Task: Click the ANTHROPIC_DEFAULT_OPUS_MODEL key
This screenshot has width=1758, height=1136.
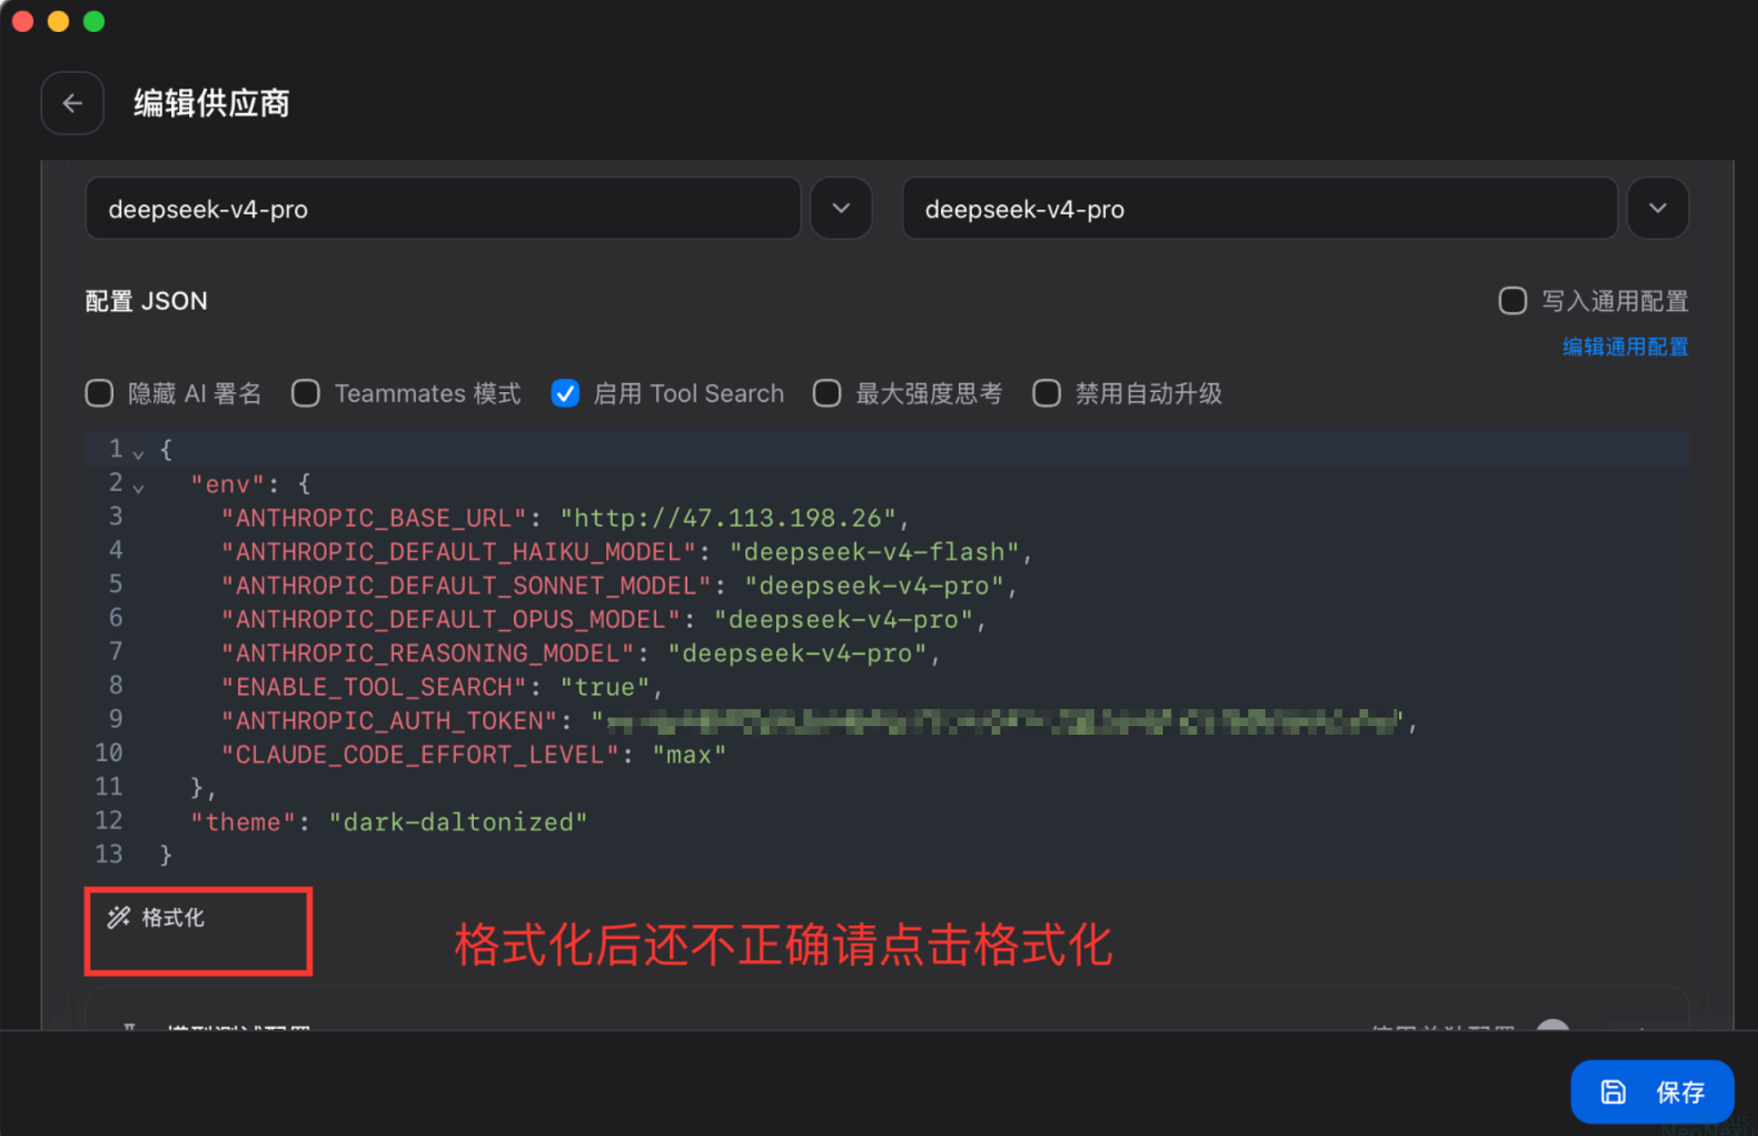Action: pyautogui.click(x=451, y=619)
